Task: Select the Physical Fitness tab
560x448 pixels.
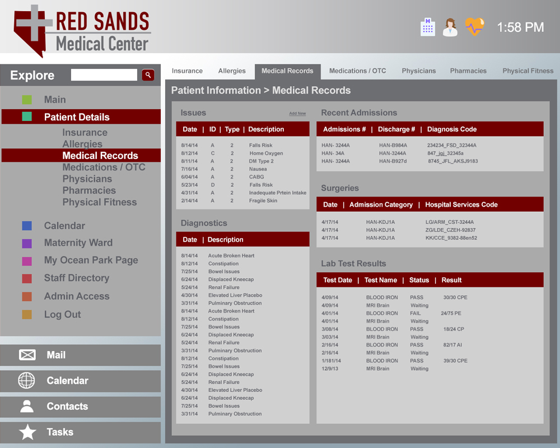Action: click(528, 71)
